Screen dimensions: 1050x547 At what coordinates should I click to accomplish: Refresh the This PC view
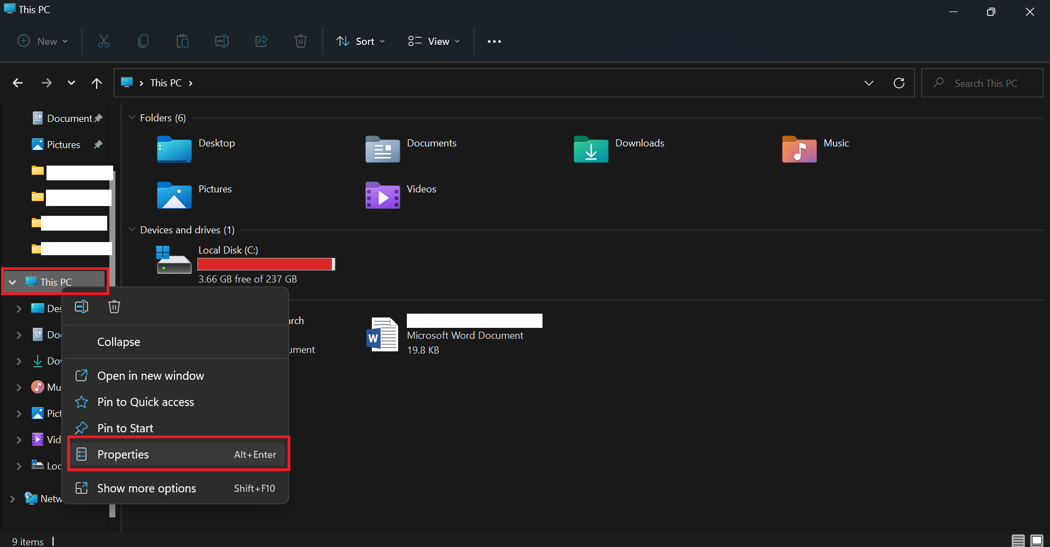[899, 83]
